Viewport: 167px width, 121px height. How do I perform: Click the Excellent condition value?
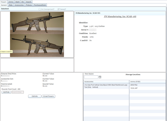(93, 33)
